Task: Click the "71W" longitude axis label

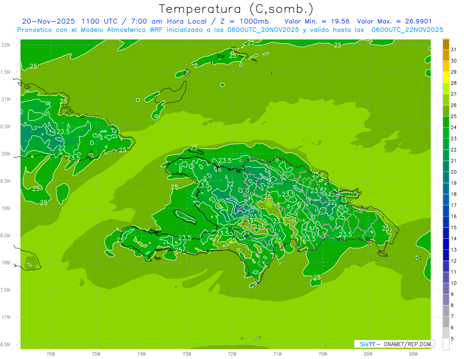Action: (277, 354)
